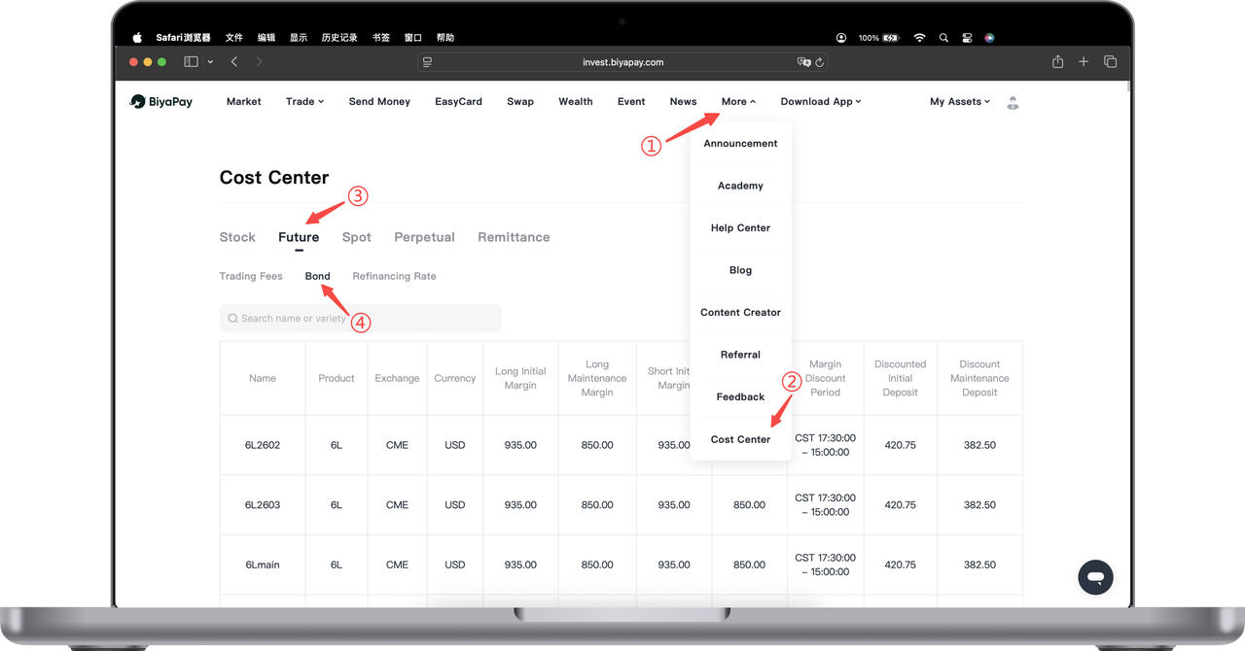
Task: Click Safari's Share icon
Action: click(x=1057, y=62)
